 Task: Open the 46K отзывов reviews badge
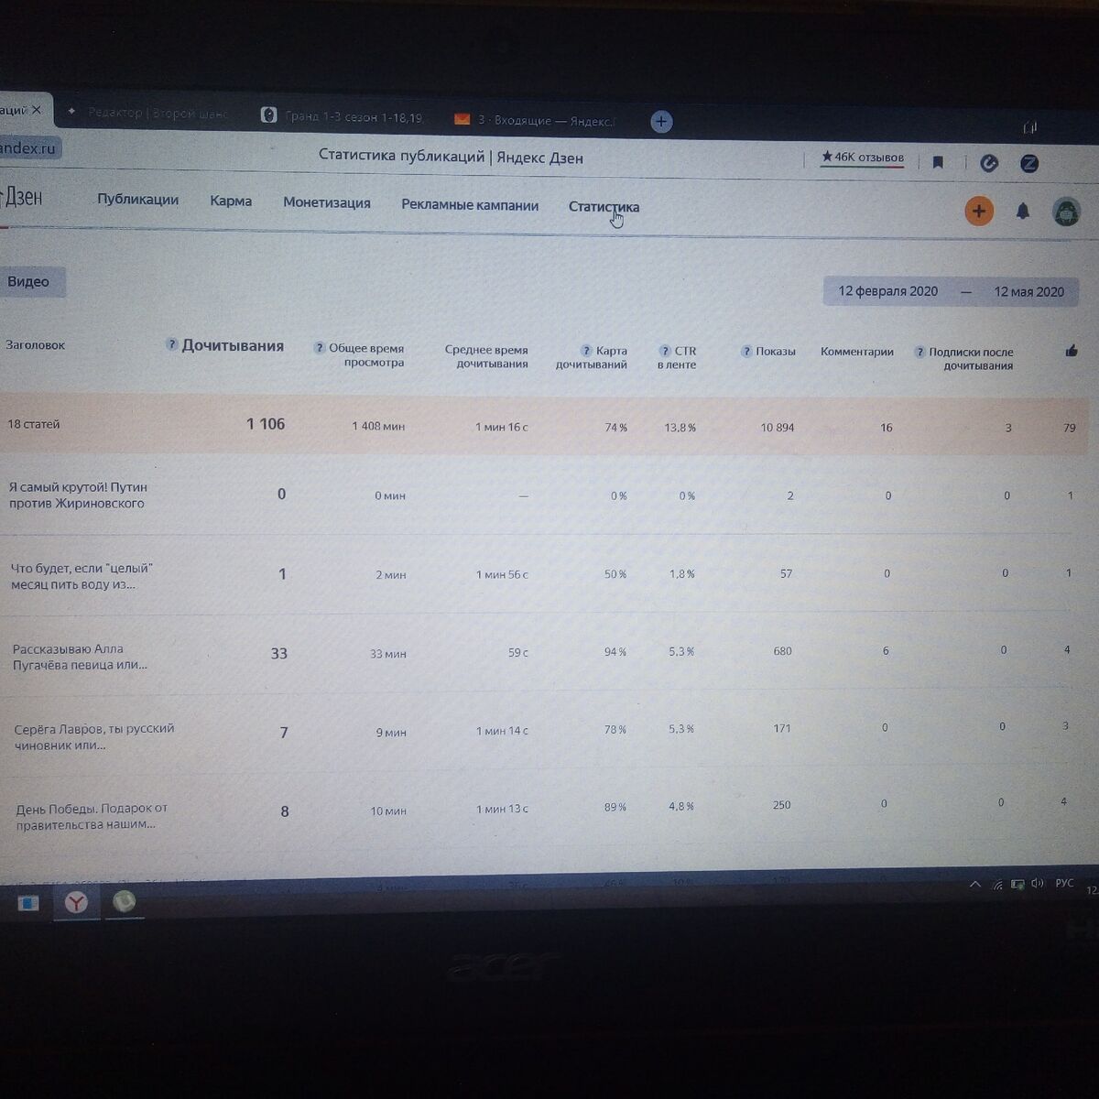(x=862, y=158)
